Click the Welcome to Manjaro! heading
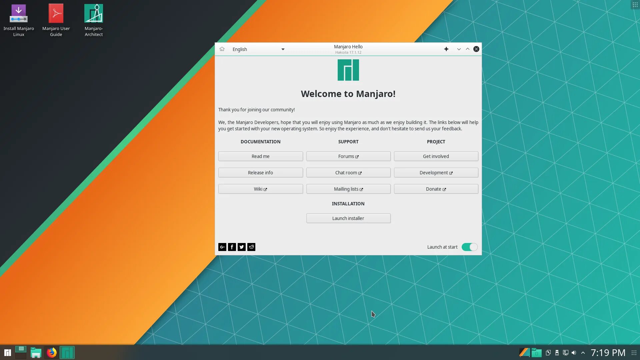This screenshot has width=640, height=360. coord(348,94)
